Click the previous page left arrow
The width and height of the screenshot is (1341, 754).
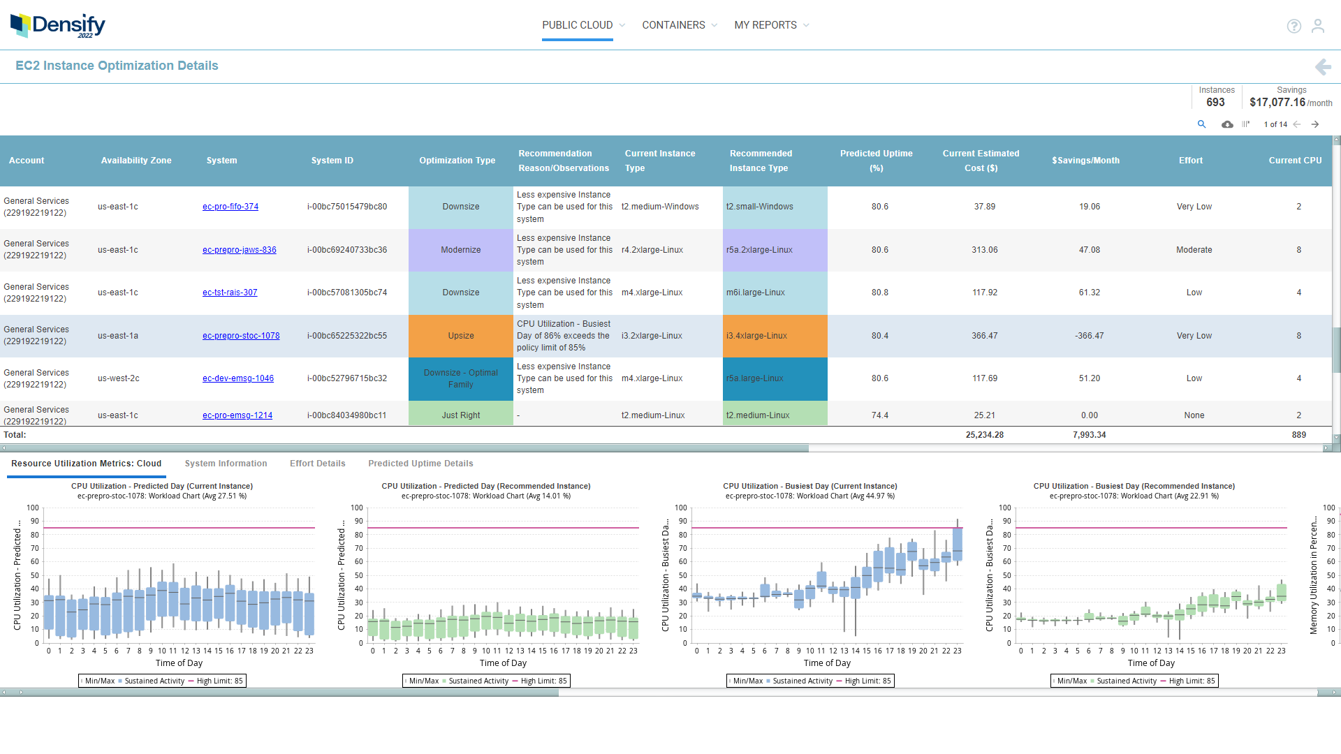1296,124
